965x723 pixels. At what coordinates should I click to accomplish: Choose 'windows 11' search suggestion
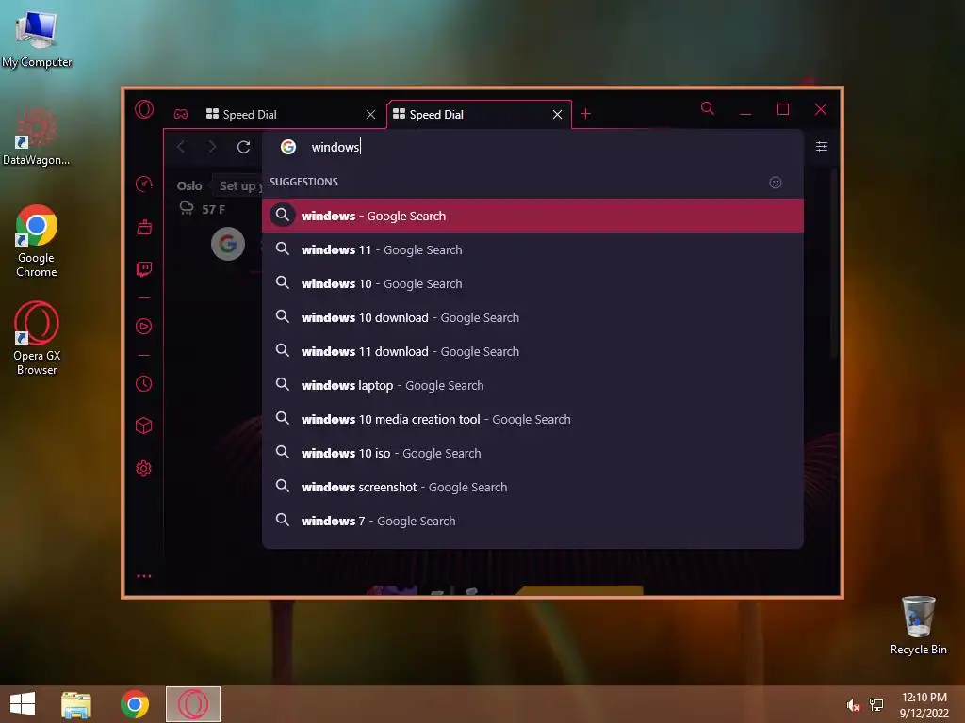tap(533, 249)
